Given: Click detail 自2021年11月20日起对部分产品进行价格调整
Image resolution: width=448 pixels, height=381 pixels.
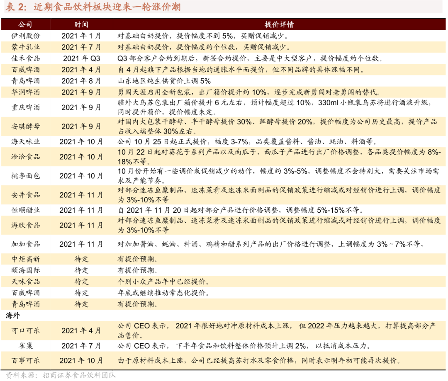Looking at the screenshot, I should coord(198,210).
